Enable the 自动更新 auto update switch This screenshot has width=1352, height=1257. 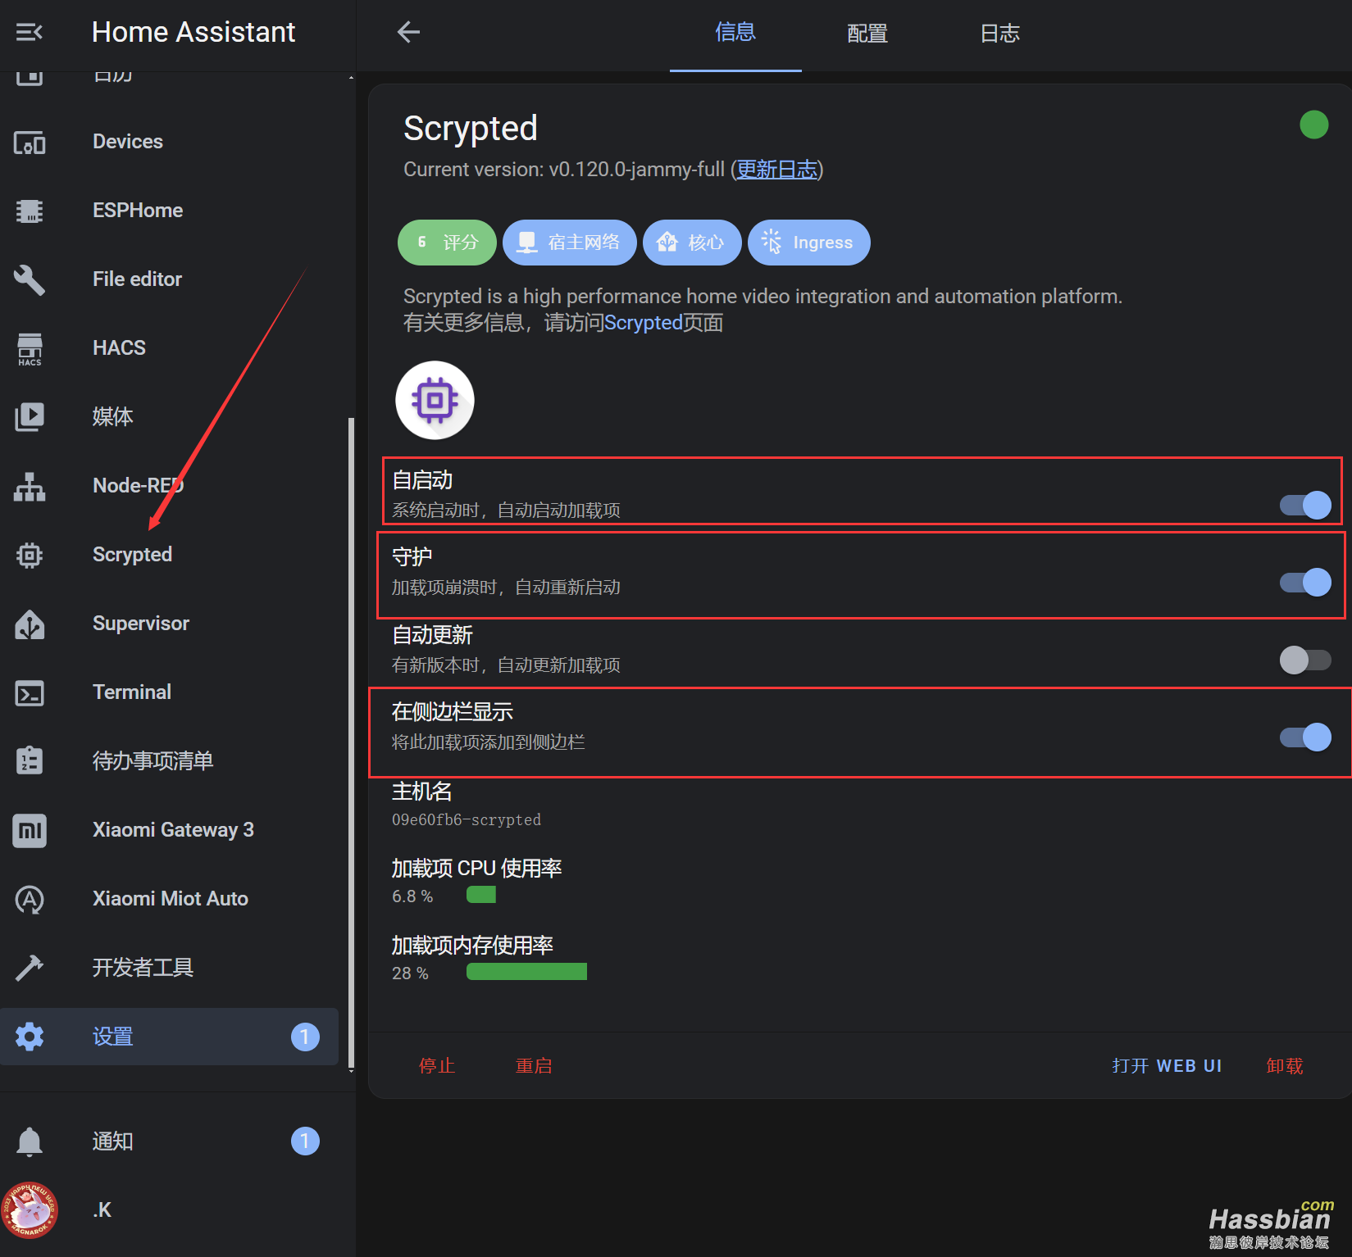click(1305, 660)
